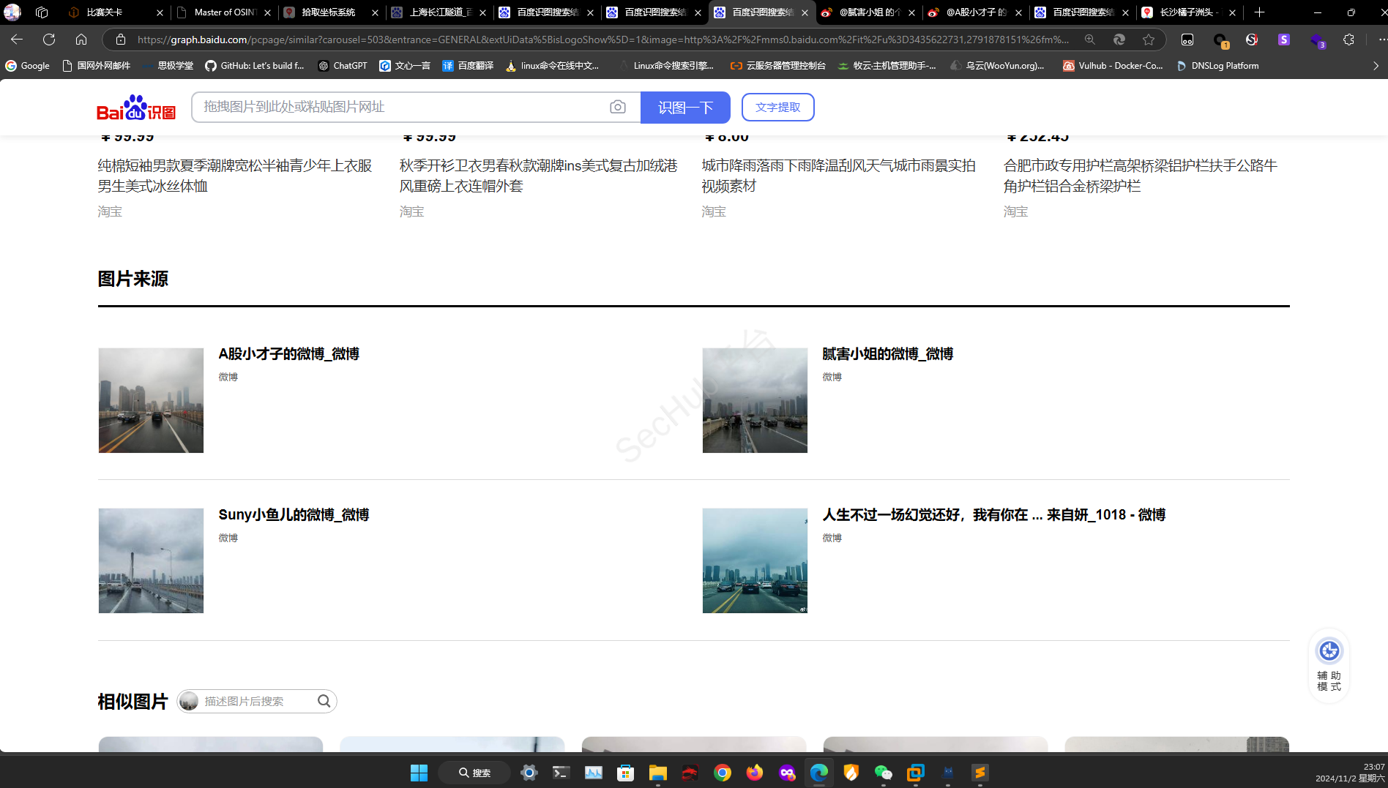The height and width of the screenshot is (788, 1388).
Task: Click A股小才子 rainy road thumbnail
Action: (x=151, y=400)
